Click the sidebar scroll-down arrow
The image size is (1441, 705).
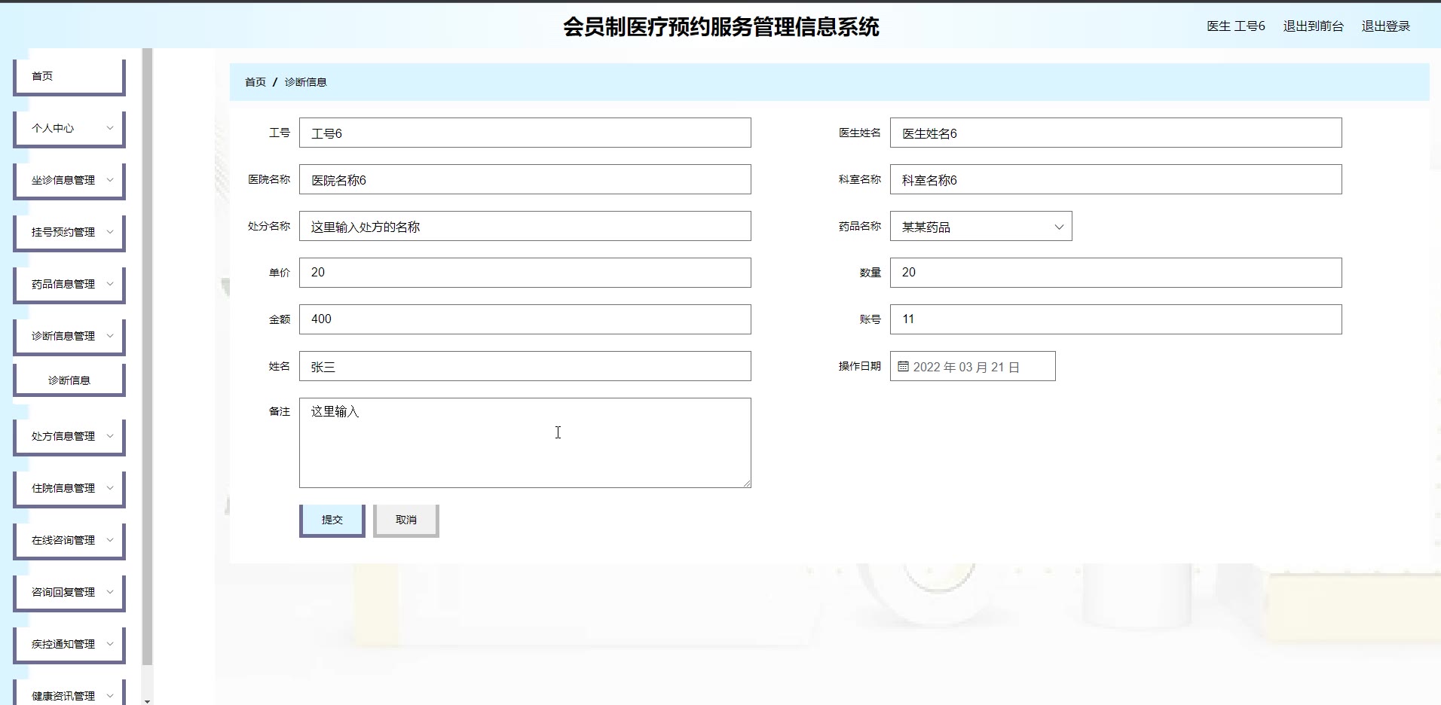coord(147,700)
